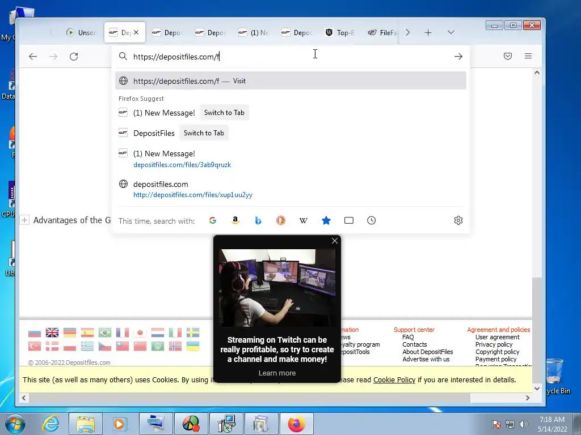Image resolution: width=581 pixels, height=435 pixels.
Task: Select the Ukrainian flag language
Action: (x=193, y=346)
